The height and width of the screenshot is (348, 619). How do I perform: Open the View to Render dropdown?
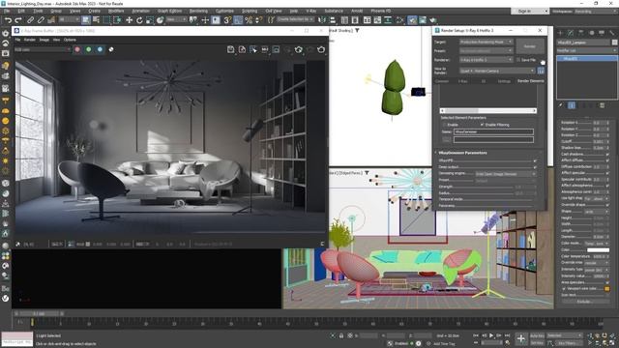497,71
